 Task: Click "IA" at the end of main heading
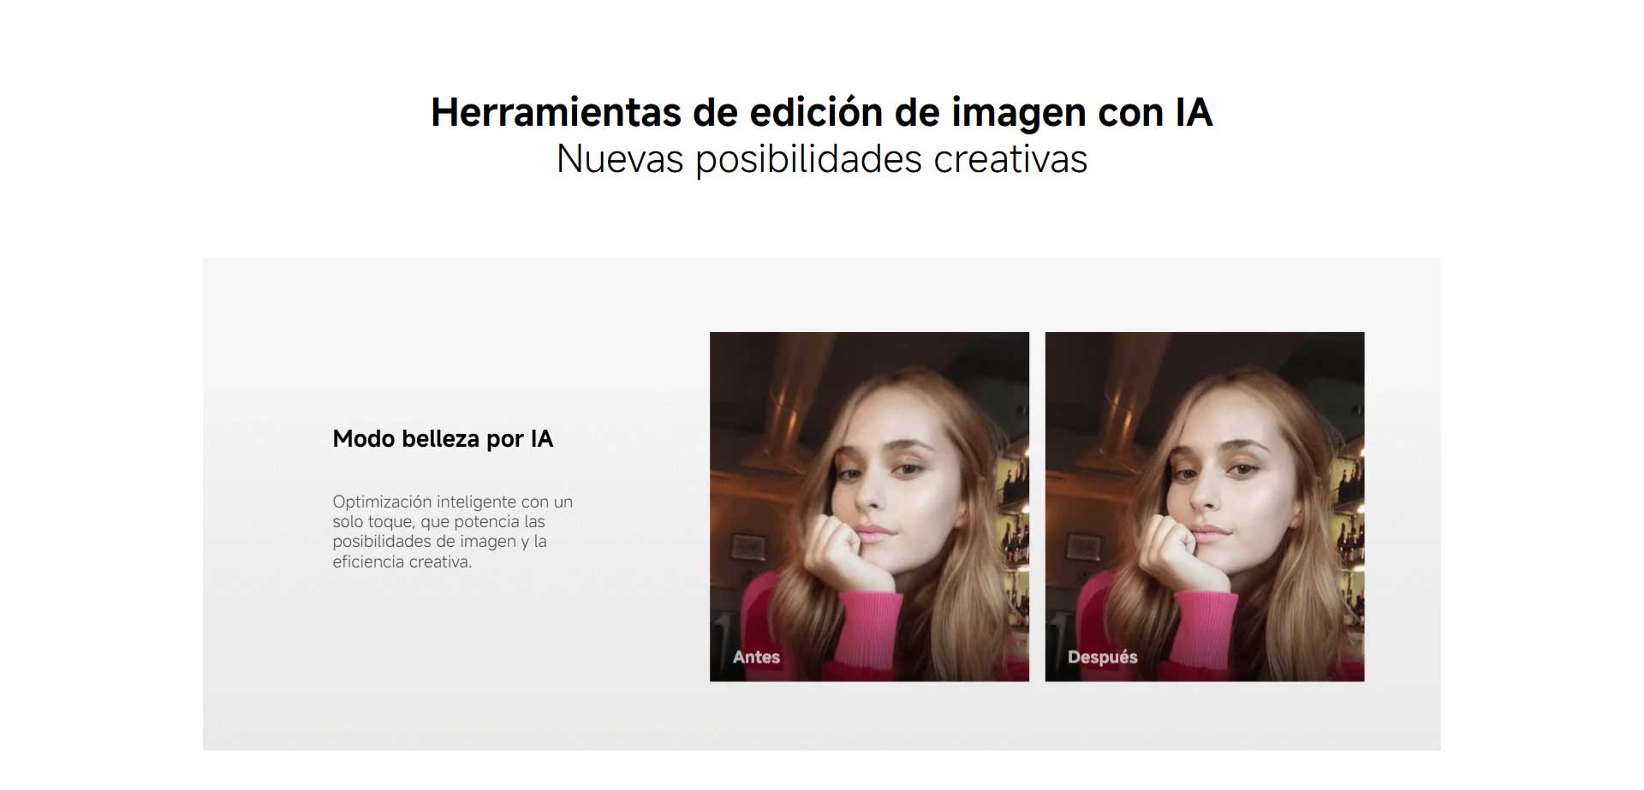point(1193,113)
